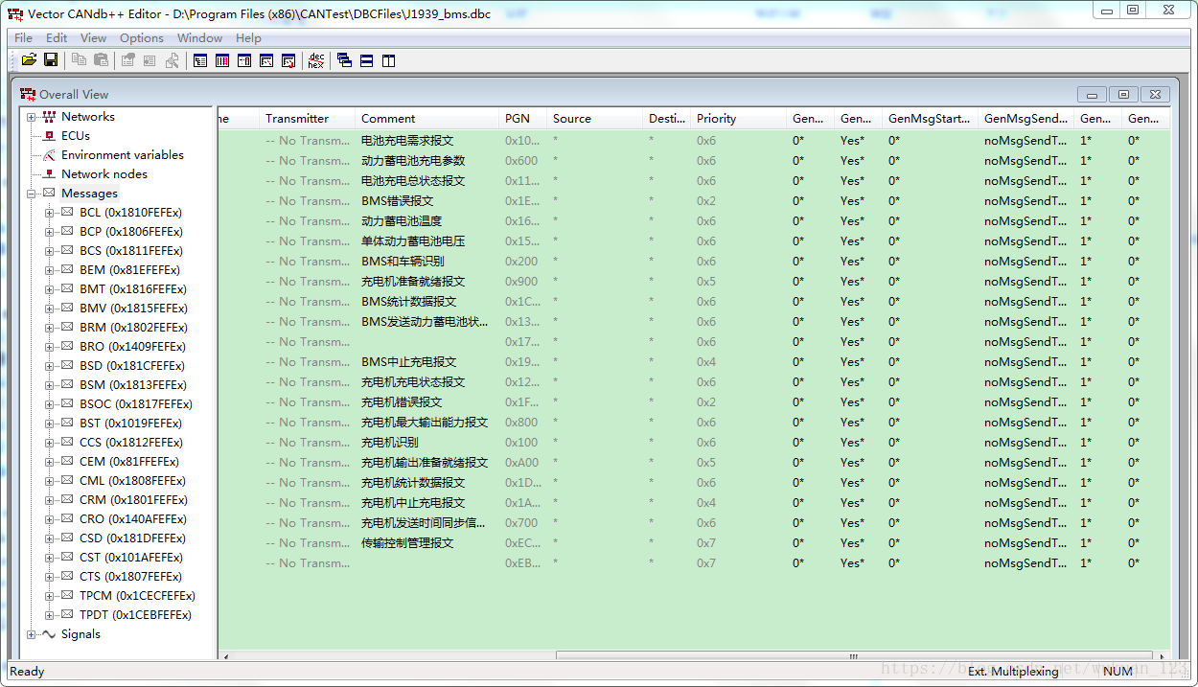This screenshot has width=1198, height=687.
Task: Click the Cascade windows icon
Action: pos(344,60)
